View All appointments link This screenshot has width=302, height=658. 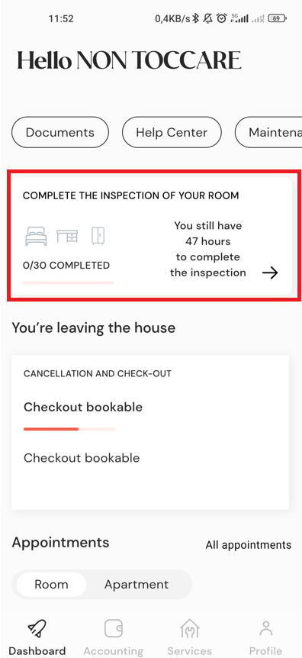coord(249,545)
